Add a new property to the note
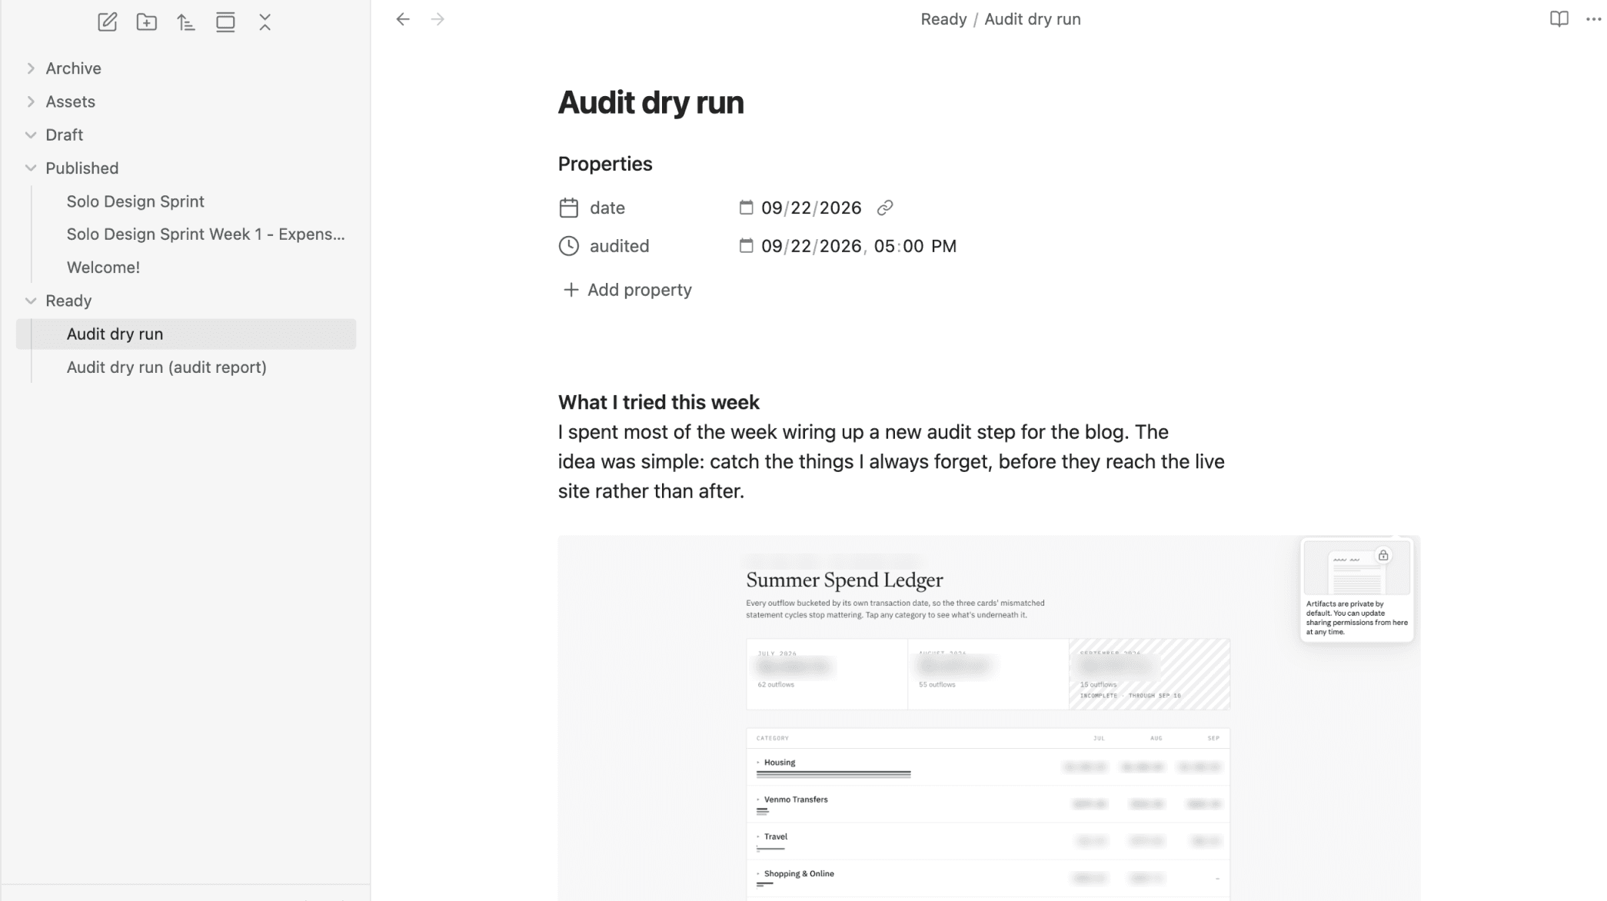1607x901 pixels. coord(627,290)
